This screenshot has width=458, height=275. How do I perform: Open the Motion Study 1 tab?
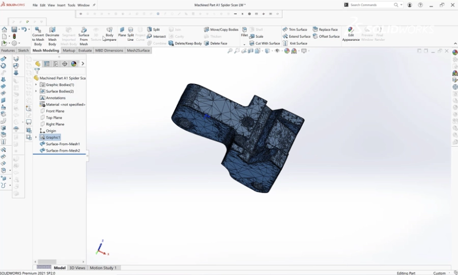coord(103,268)
